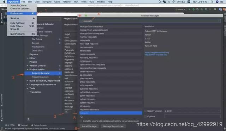Click WeChat icon in macOS menu bar
Screen dimensions: 226x131
point(164,2)
